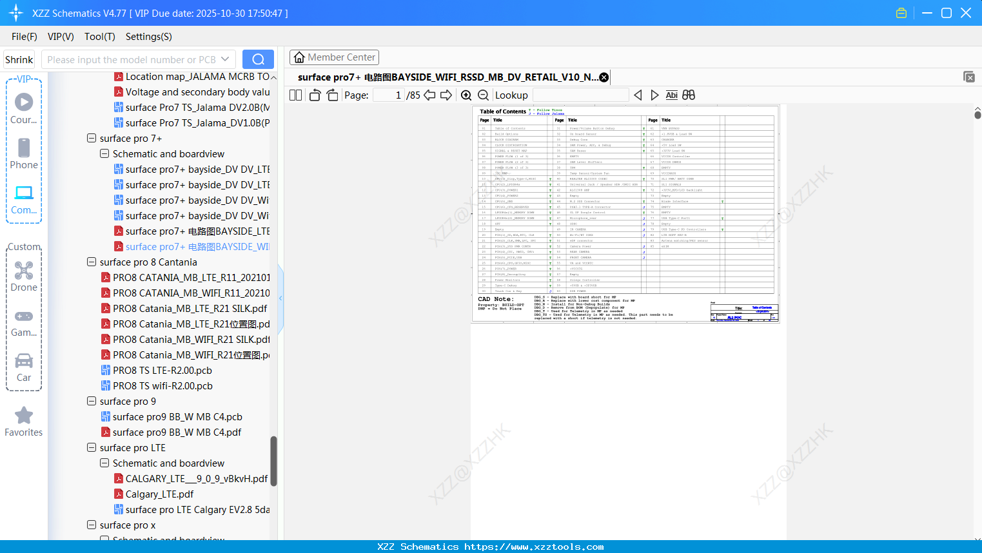The image size is (982, 553).
Task: Collapse the surface pro LTE tree node
Action: 92,447
